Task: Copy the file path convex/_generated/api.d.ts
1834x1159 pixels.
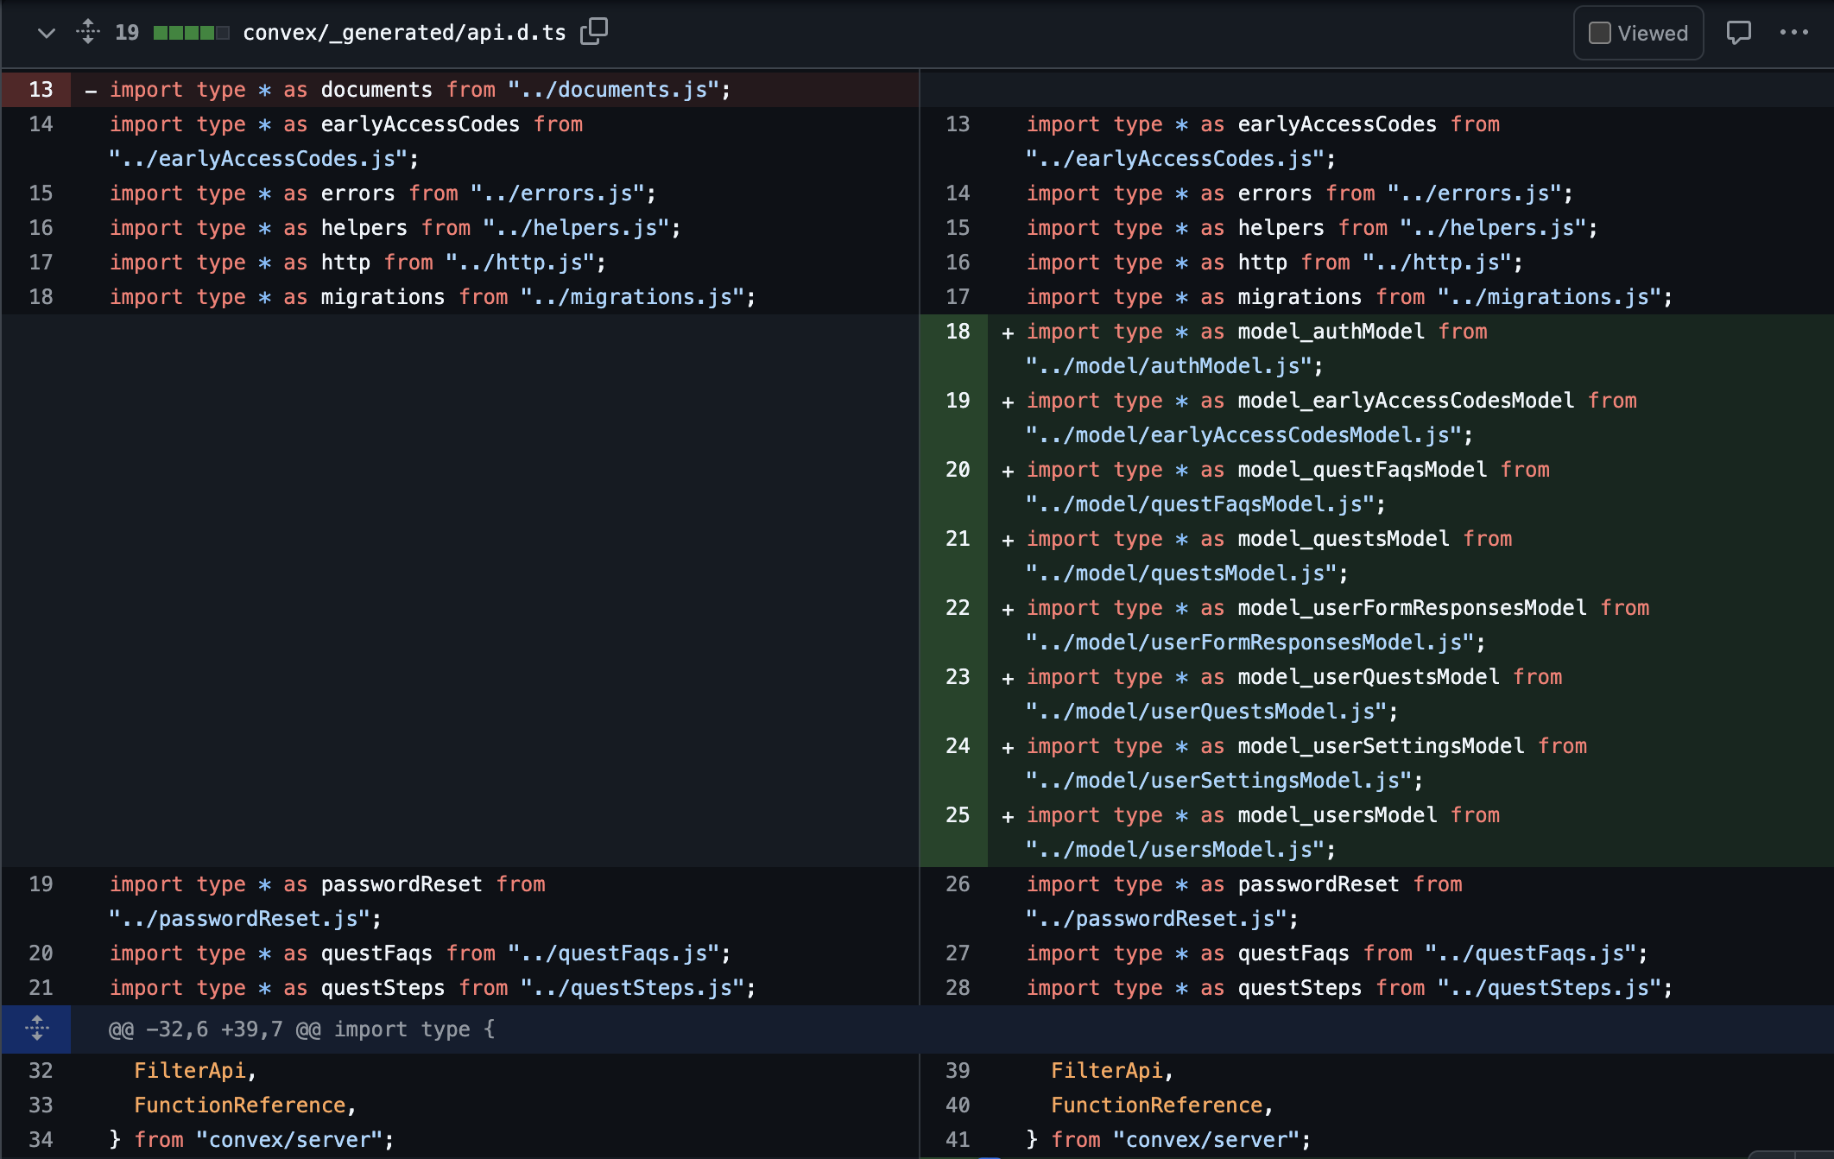Action: [x=594, y=32]
